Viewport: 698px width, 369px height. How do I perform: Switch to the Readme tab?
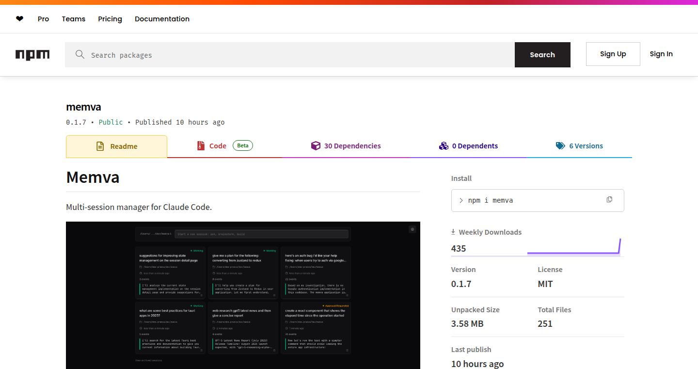[116, 146]
